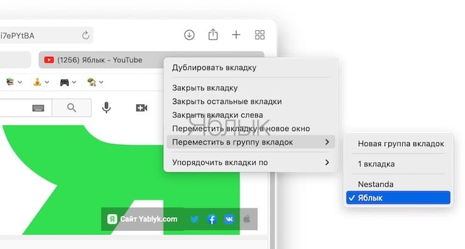Show tab overview grid icon

(260, 35)
